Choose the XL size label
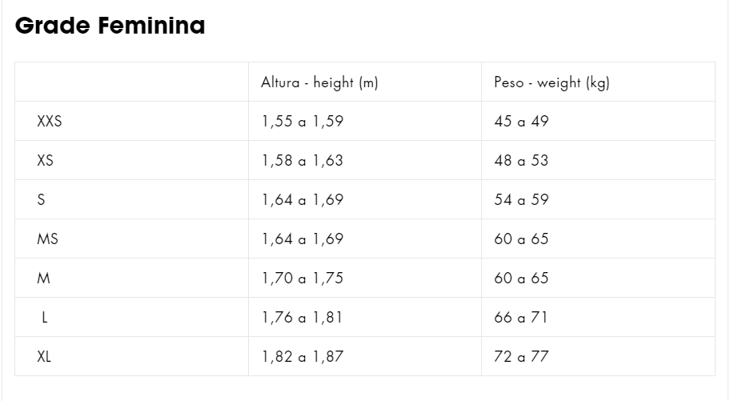The height and width of the screenshot is (401, 734). [44, 357]
